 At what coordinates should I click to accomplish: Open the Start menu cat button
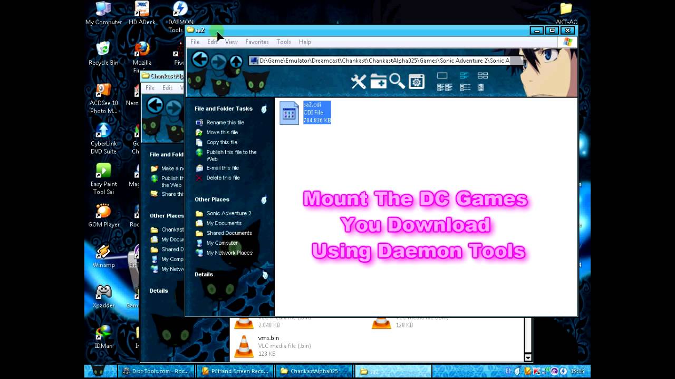click(100, 371)
